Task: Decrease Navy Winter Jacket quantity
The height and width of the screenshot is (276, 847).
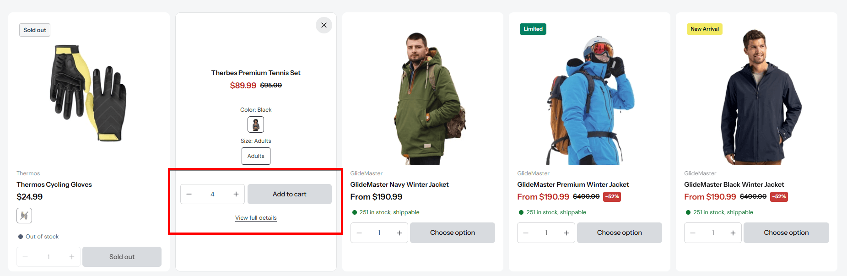Action: (x=359, y=233)
